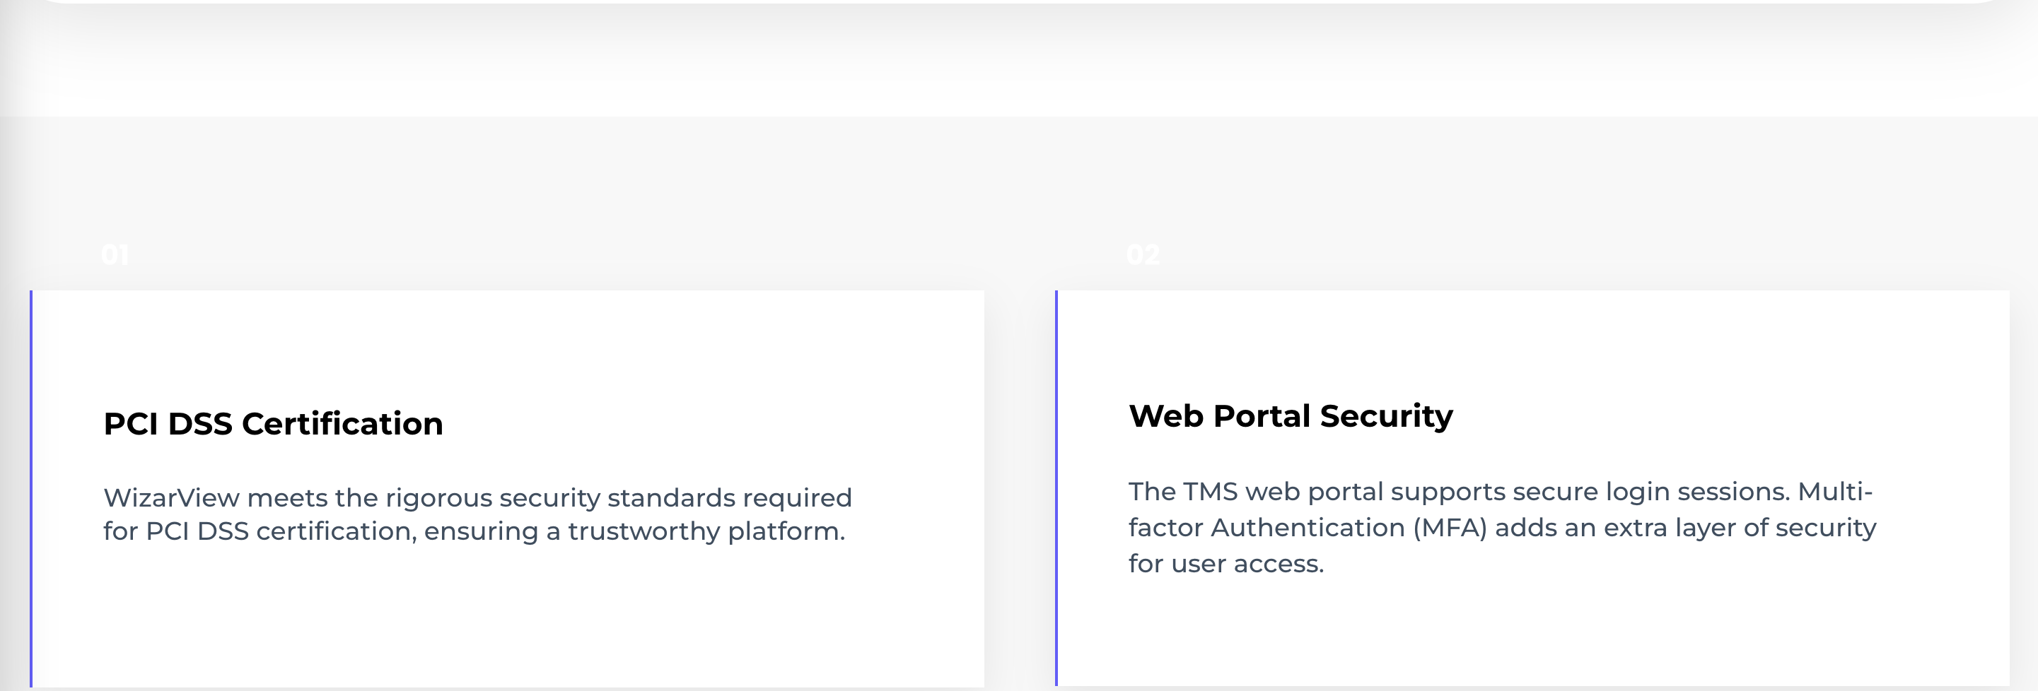Screen dimensions: 2038x691
Task: Click the "for user access." line
Action: coord(1226,564)
